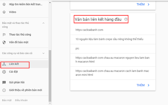Collapse the Bảo mật và thao tác thủ công section
Image resolution: width=168 pixels, height=105 pixels.
pyautogui.click(x=43, y=23)
